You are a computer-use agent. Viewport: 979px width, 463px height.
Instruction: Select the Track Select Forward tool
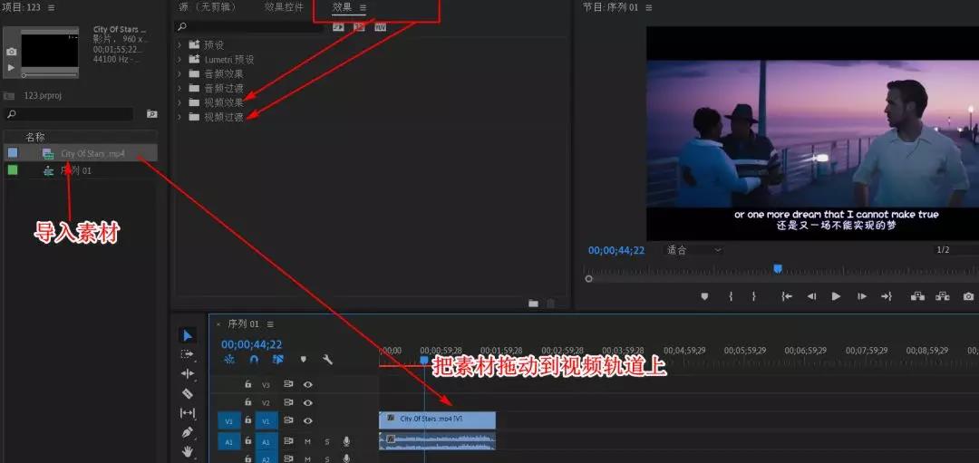188,354
